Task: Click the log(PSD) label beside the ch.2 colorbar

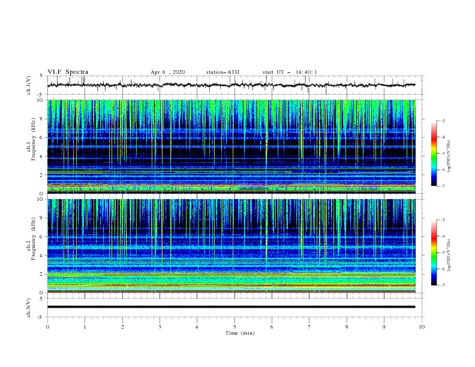Action: coord(449,255)
